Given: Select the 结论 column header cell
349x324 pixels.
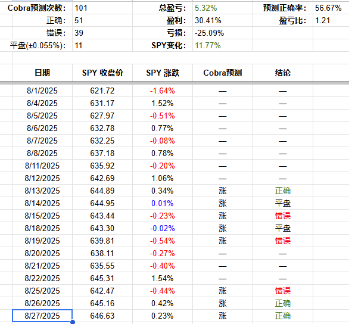Looking at the screenshot, I should (283, 73).
